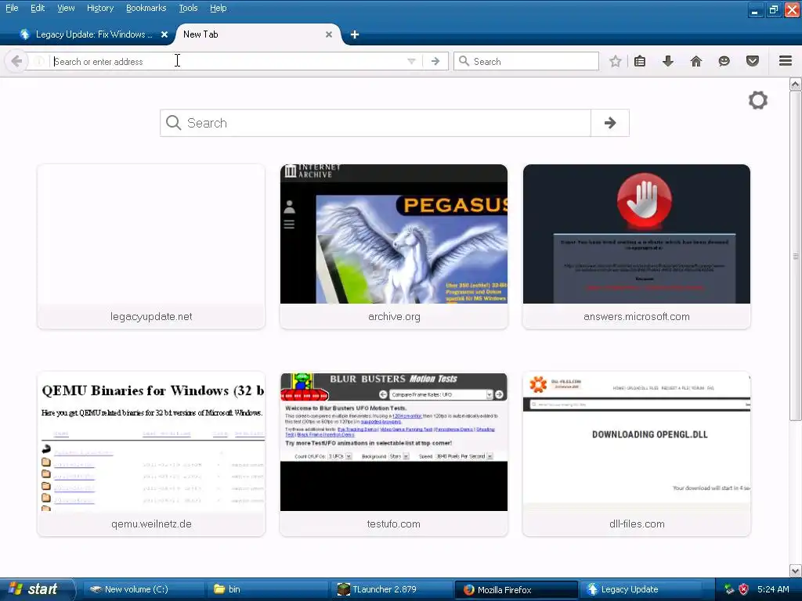Open the hamburger menu button
This screenshot has height=601, width=802.
click(786, 61)
